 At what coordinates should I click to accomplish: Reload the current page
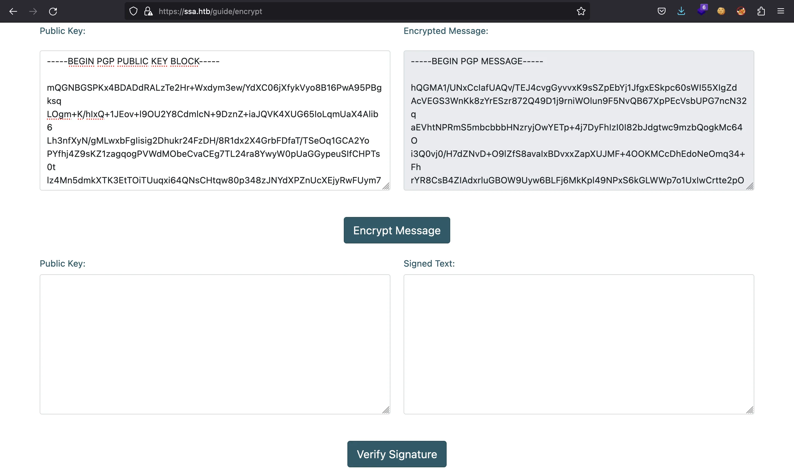click(53, 12)
